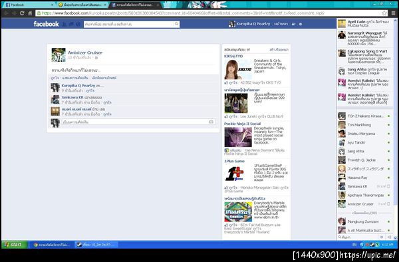Open chat with Ton Mankhong
This screenshot has height=262, width=399.
364,125
